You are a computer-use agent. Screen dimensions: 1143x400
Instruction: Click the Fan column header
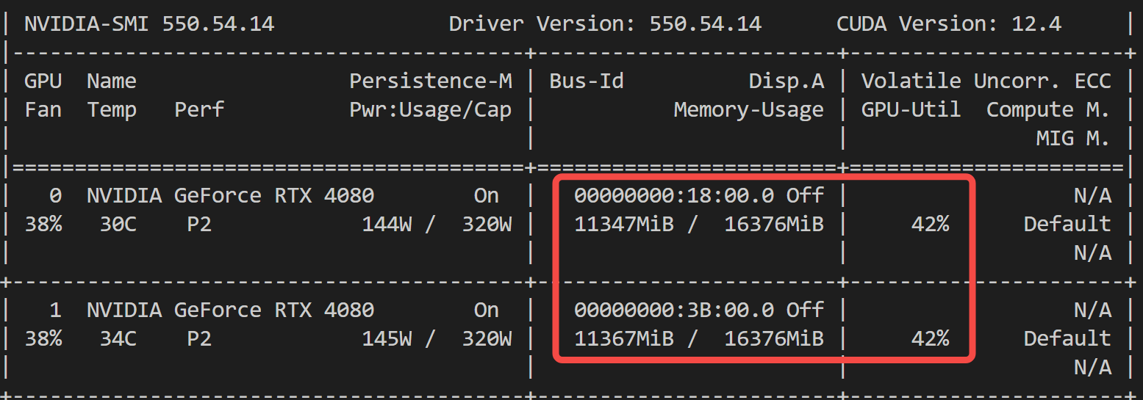pos(43,110)
